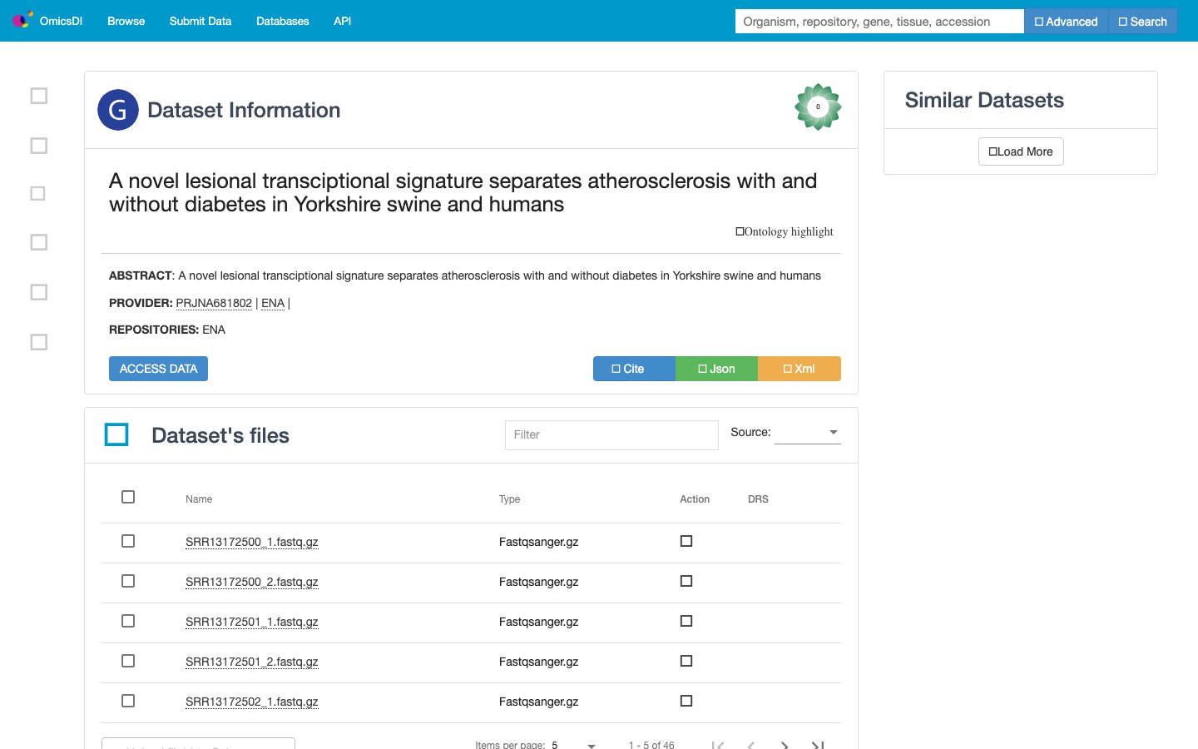Click the action icon for SRR13172502_1.fastq.gz
This screenshot has width=1198, height=749.
(686, 701)
